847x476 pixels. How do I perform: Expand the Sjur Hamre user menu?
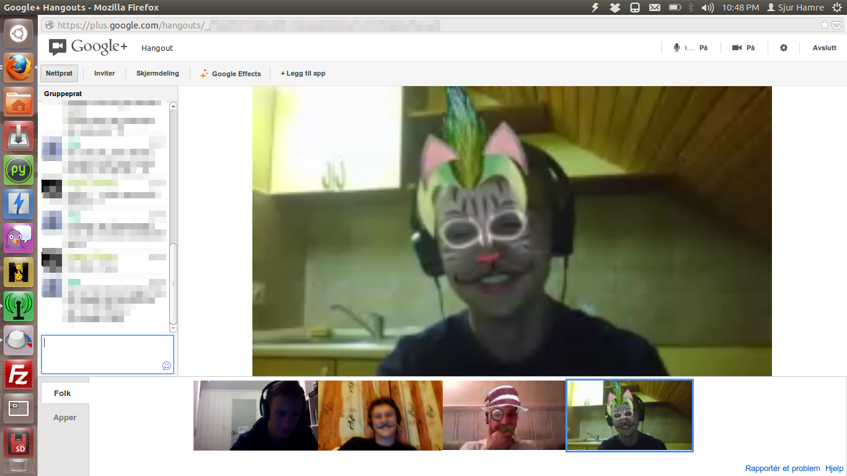click(796, 7)
